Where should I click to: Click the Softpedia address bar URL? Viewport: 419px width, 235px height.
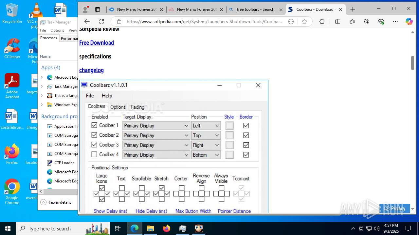pos(204,22)
